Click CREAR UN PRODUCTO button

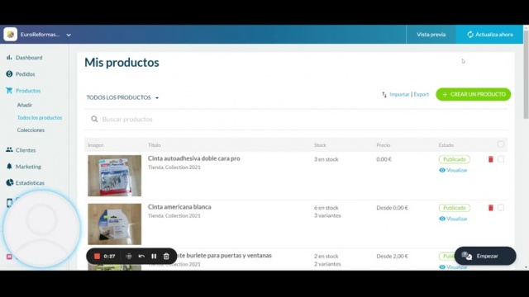(474, 94)
